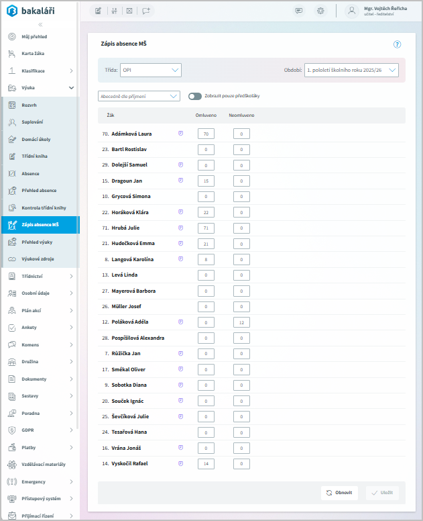Screen dimensions: 423x521
Task: Collapse the sidebar using the double-arrow icon
Action: [40, 24]
